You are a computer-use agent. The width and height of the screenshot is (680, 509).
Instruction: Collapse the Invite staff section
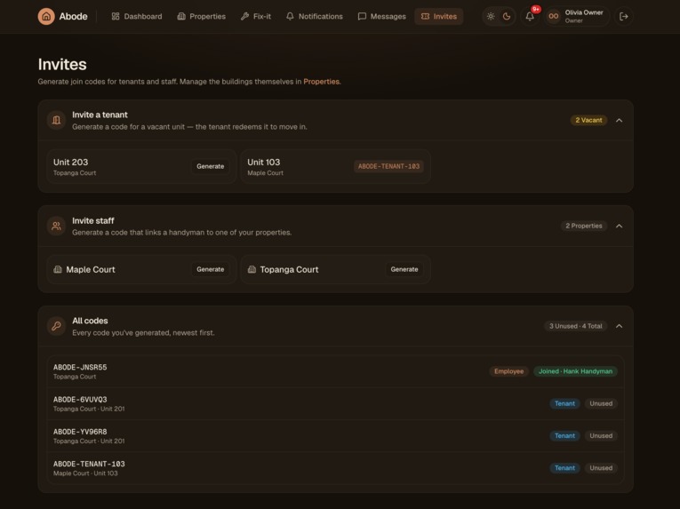(x=620, y=226)
